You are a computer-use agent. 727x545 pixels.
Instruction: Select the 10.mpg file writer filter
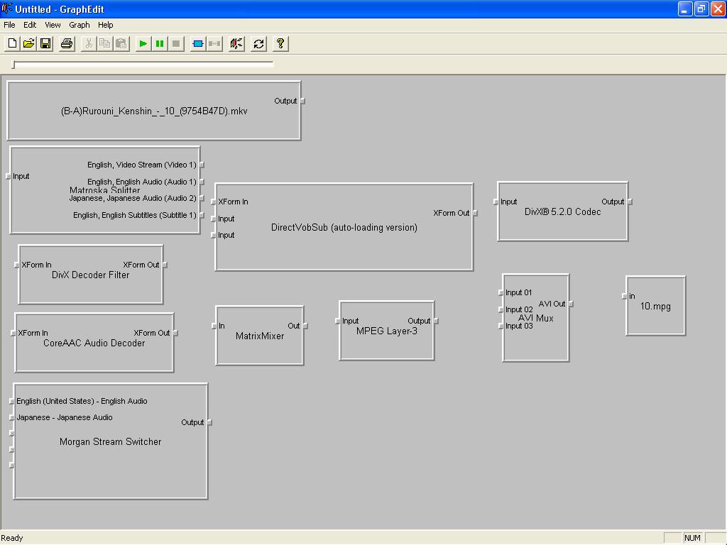point(655,307)
